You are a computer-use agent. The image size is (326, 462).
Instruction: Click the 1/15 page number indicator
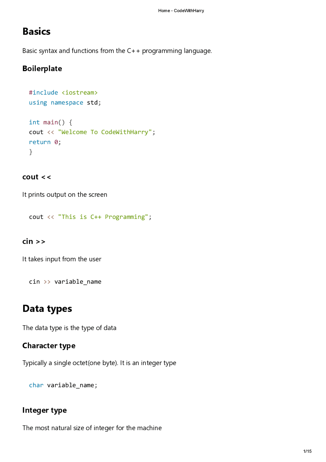point(307,451)
